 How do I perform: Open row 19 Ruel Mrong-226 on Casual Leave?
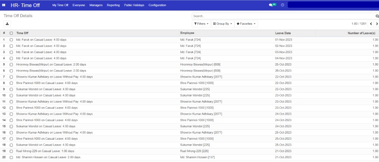click(x=45, y=151)
